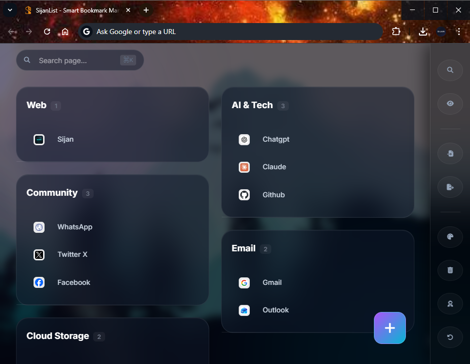Open the user profile icon
The image size is (470, 364).
(x=449, y=303)
